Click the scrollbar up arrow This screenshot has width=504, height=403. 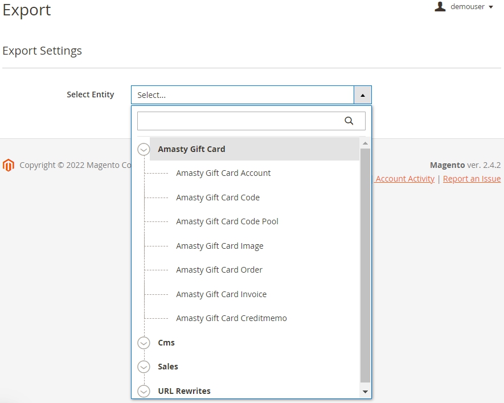pyautogui.click(x=365, y=143)
